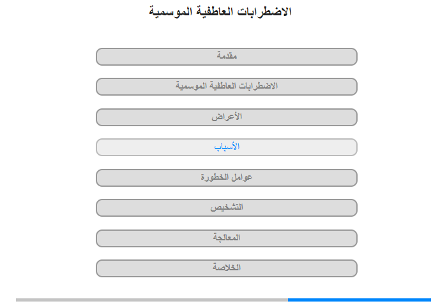Image resolution: width=447 pixels, height=306 pixels.
Task: Pick the treatment entry المعالجة
Action: 227,238
